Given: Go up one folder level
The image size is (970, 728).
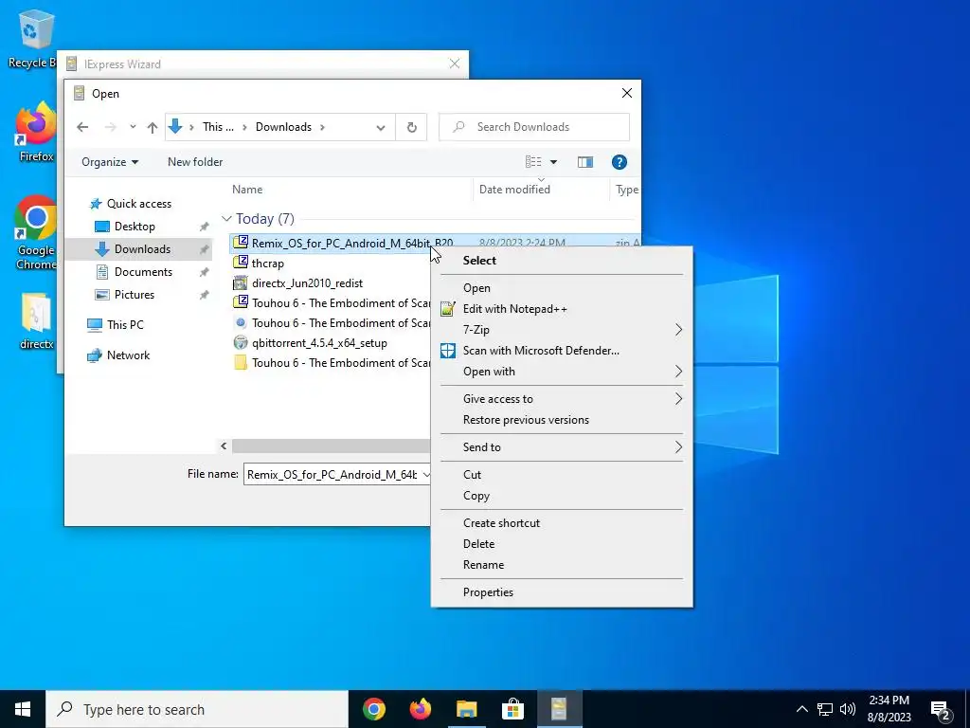Looking at the screenshot, I should click(153, 127).
